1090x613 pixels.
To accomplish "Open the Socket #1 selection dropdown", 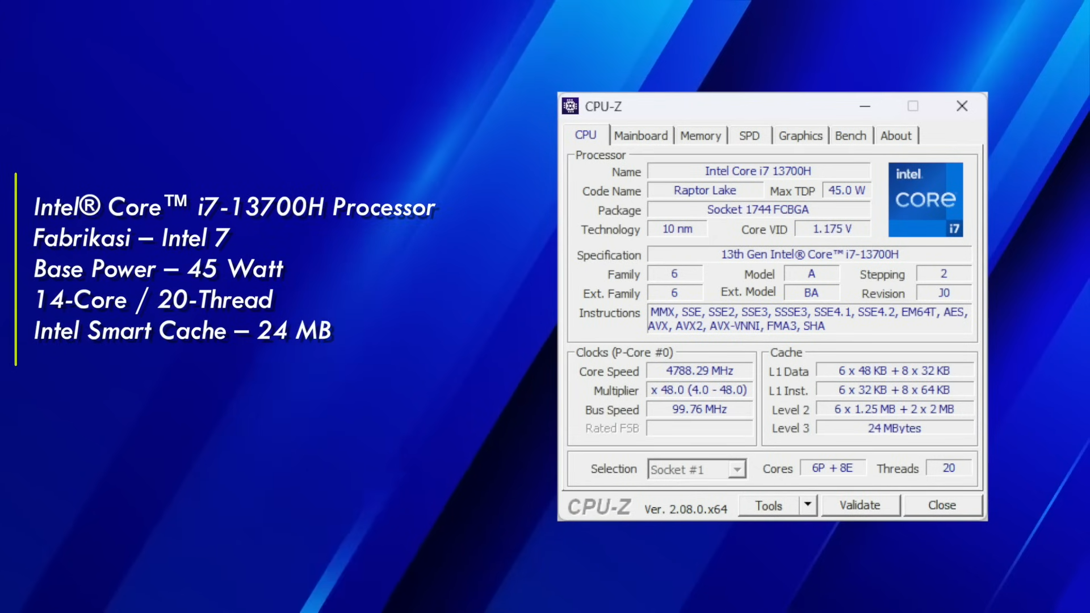I will [736, 469].
